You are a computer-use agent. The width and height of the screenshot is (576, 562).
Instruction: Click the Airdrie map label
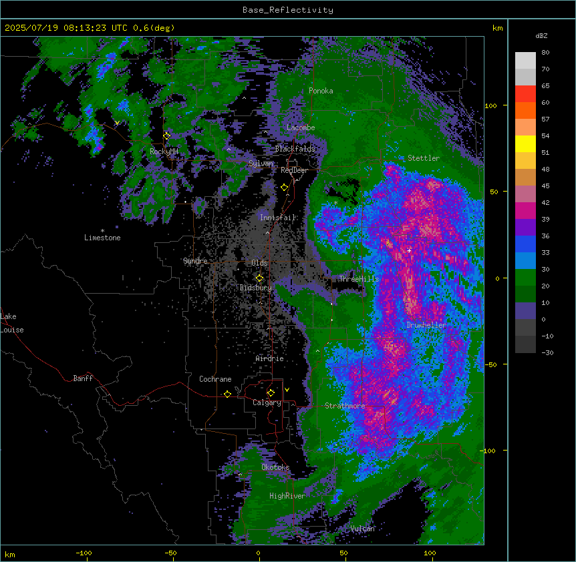269,358
